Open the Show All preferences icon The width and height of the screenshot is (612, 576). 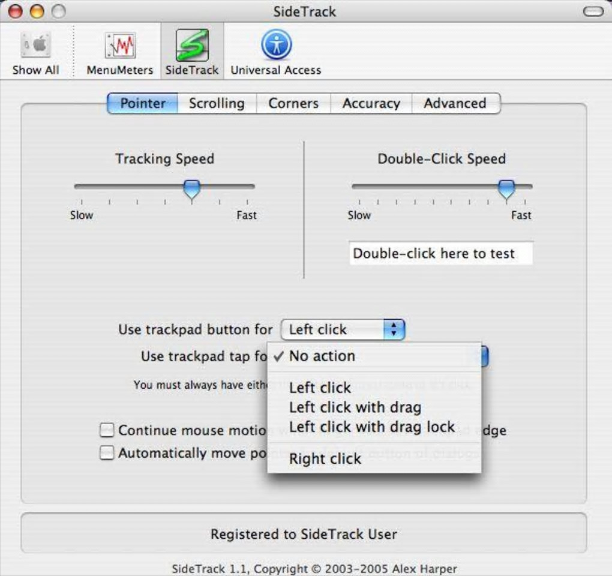point(35,53)
